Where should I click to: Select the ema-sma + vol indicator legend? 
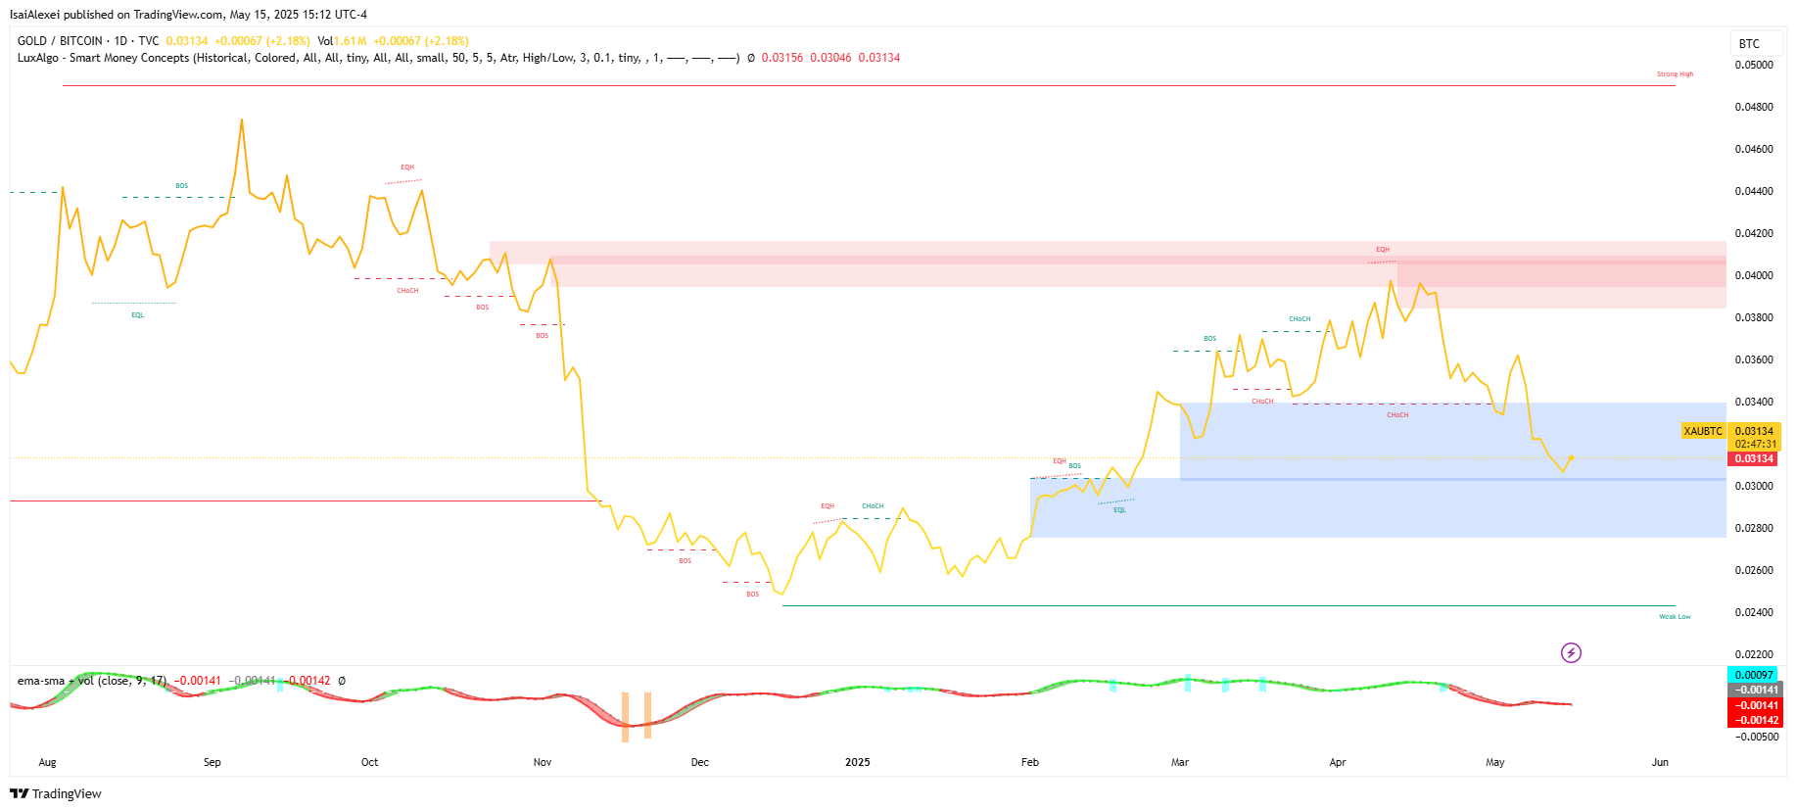tap(92, 681)
